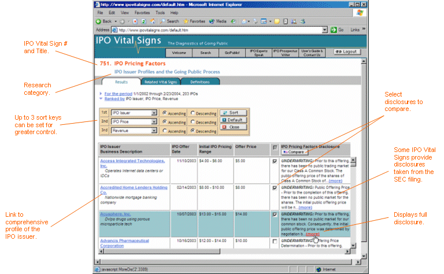Go back using the Back button

point(104,21)
